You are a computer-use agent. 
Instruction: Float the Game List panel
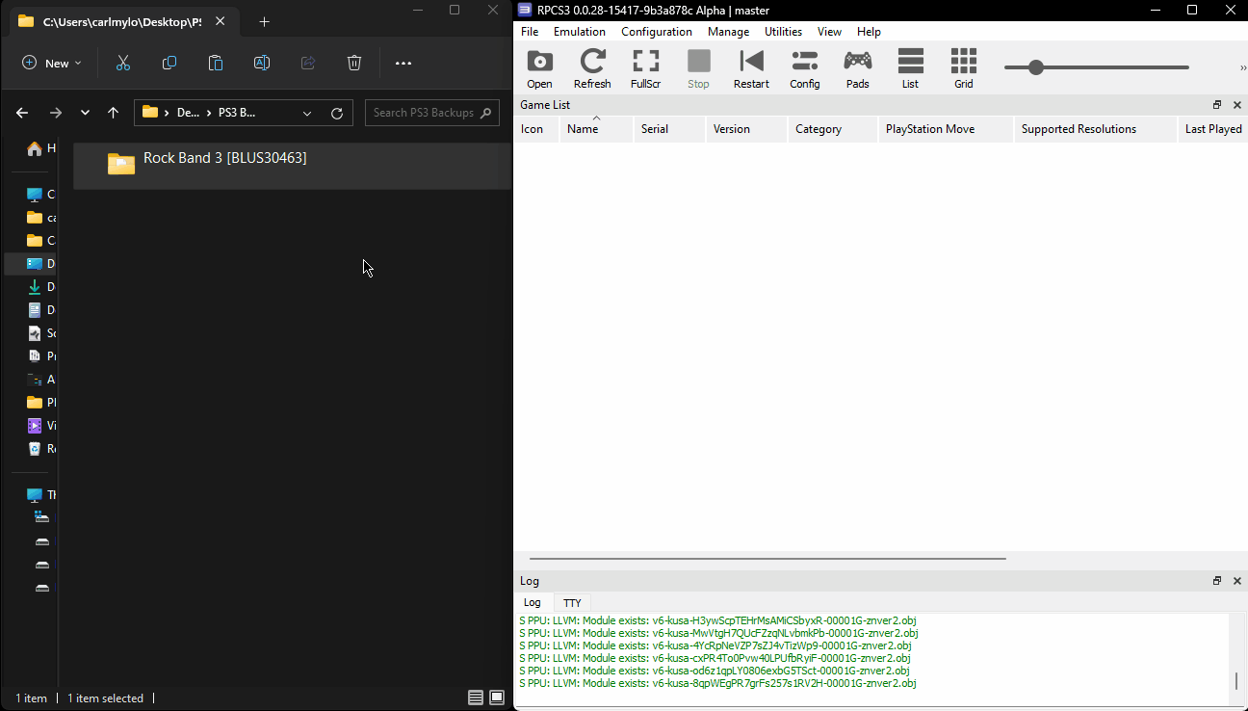(x=1217, y=105)
